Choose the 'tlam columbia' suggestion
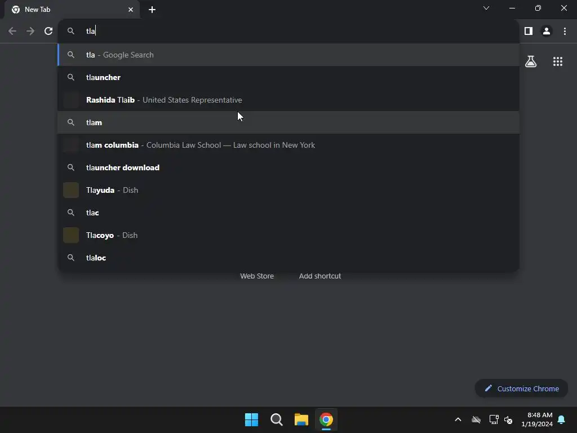This screenshot has width=577, height=433. click(x=288, y=145)
